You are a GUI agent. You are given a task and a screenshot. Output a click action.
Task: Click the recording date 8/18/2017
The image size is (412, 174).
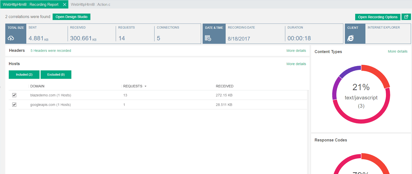coord(239,39)
